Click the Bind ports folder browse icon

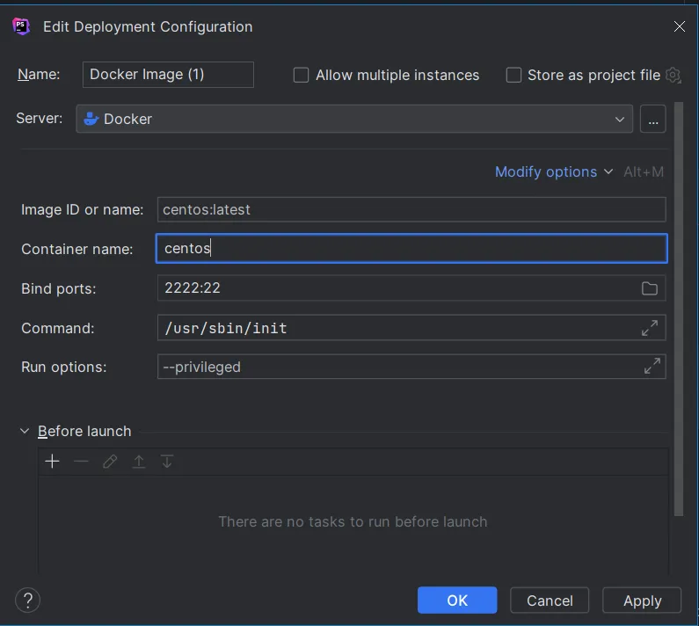click(650, 288)
